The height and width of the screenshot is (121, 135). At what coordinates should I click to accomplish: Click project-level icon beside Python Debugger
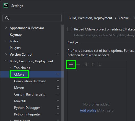coord(58,107)
